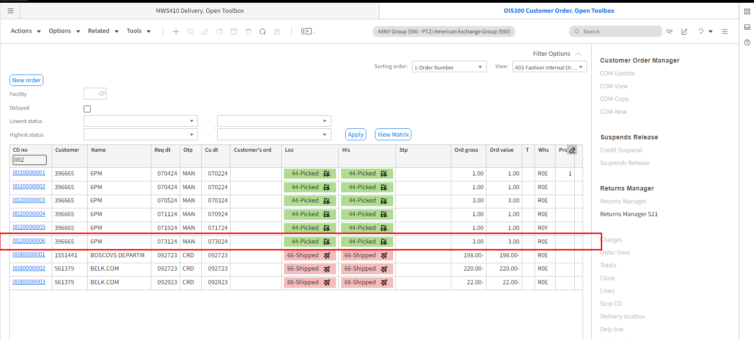Click the Copy toolbar icon

[219, 32]
